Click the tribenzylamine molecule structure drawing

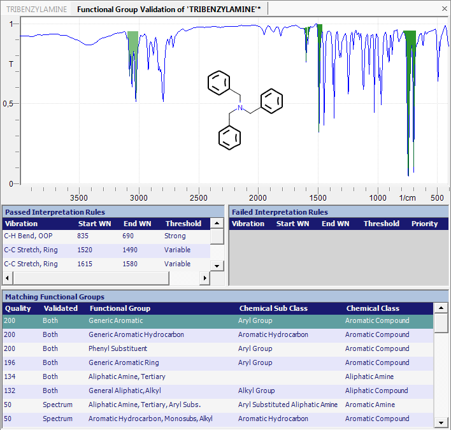pyautogui.click(x=245, y=110)
